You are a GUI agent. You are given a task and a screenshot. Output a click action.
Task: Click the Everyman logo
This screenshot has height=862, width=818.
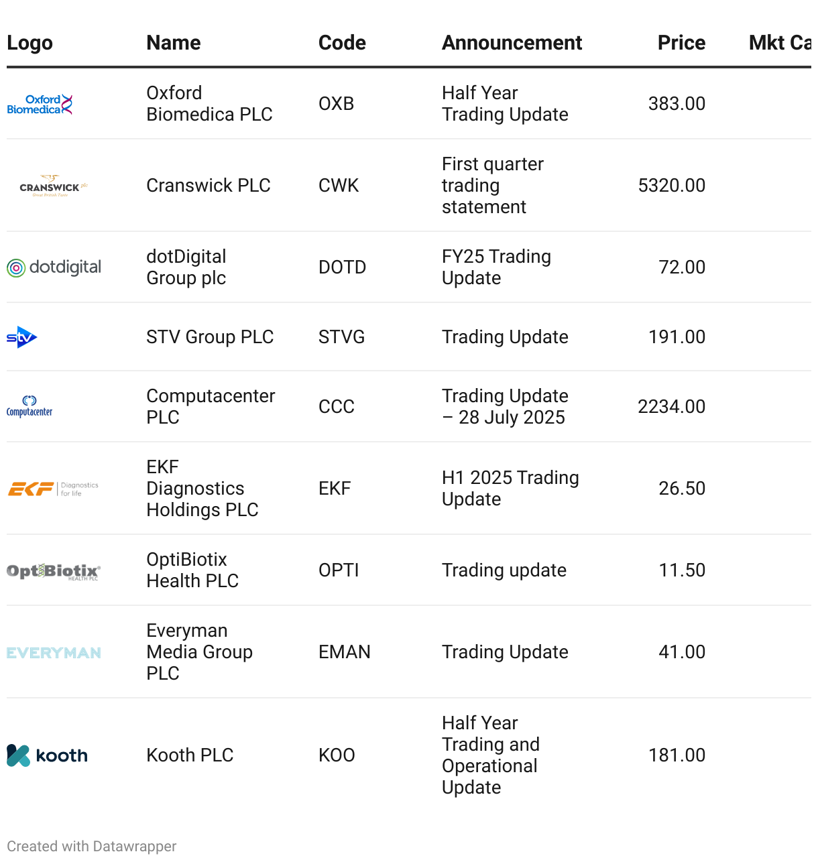click(54, 653)
